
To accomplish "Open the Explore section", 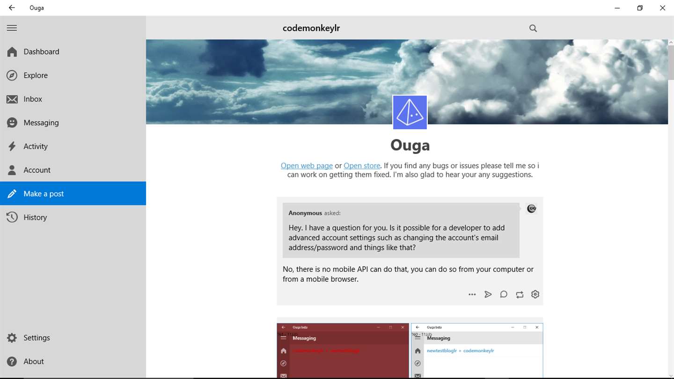I will click(x=73, y=75).
